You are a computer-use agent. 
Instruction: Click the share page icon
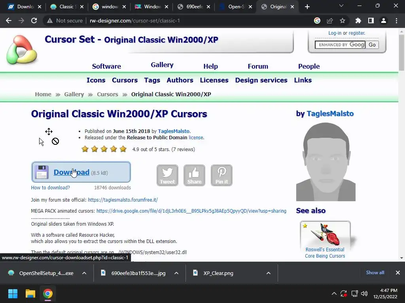[x=330, y=21]
